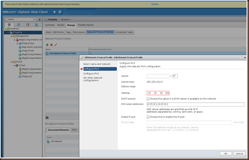Click the vflagship document icon in the header

pos(46,20)
